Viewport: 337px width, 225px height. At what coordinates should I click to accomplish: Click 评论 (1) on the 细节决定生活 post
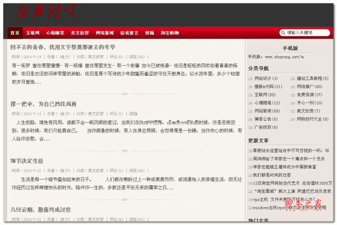point(116,171)
